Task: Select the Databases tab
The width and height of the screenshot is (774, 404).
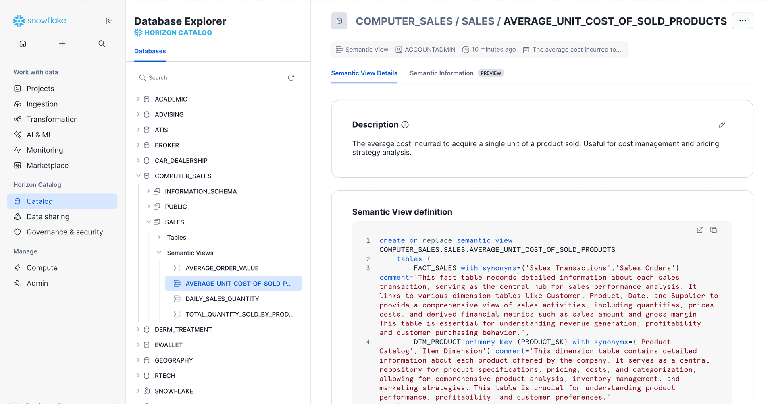Action: [150, 51]
